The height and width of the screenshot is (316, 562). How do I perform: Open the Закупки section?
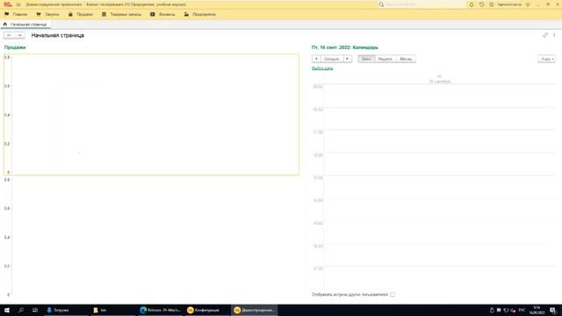[x=47, y=14]
